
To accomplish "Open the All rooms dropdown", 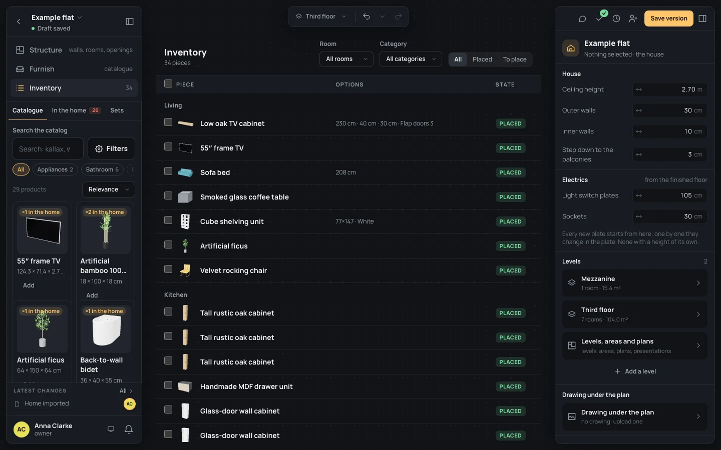I will click(x=346, y=59).
